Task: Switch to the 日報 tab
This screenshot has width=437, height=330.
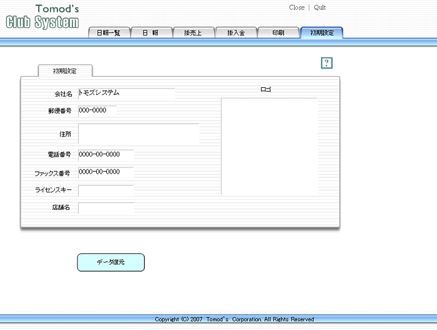Action: pyautogui.click(x=150, y=33)
